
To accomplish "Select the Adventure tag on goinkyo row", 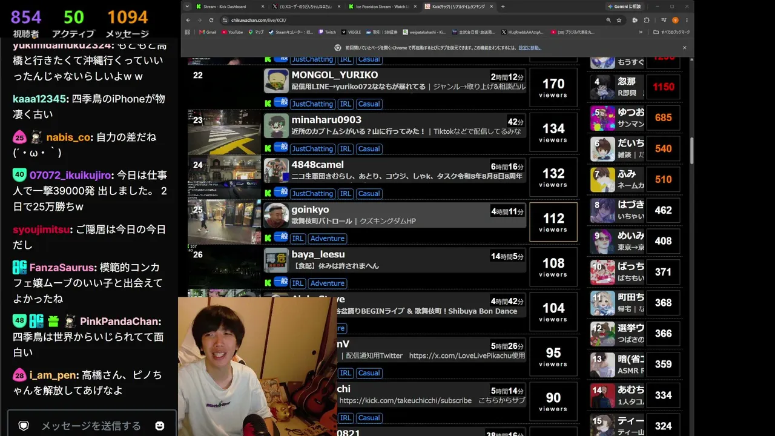I will click(328, 239).
